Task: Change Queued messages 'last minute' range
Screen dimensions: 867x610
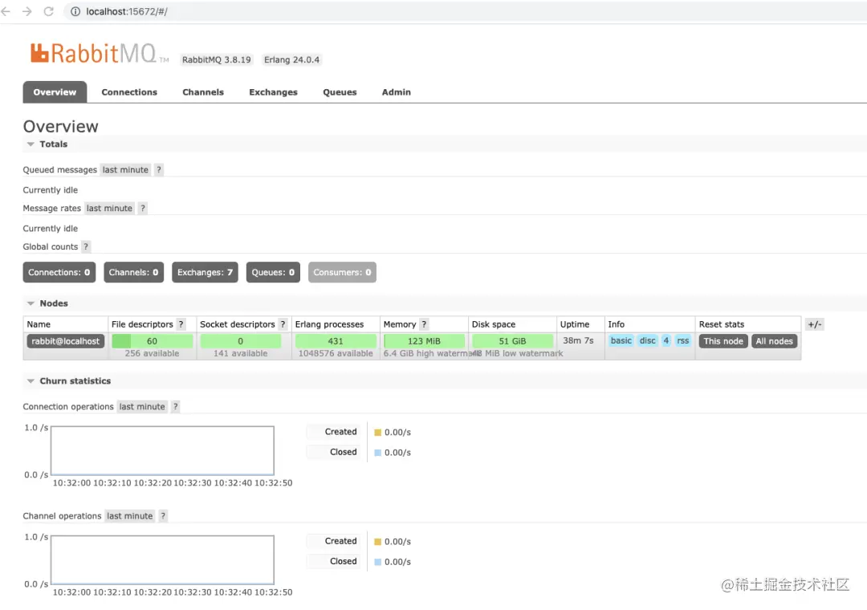Action: (125, 170)
